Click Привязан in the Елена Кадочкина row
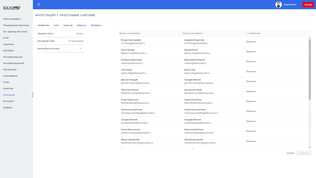 click(251, 101)
